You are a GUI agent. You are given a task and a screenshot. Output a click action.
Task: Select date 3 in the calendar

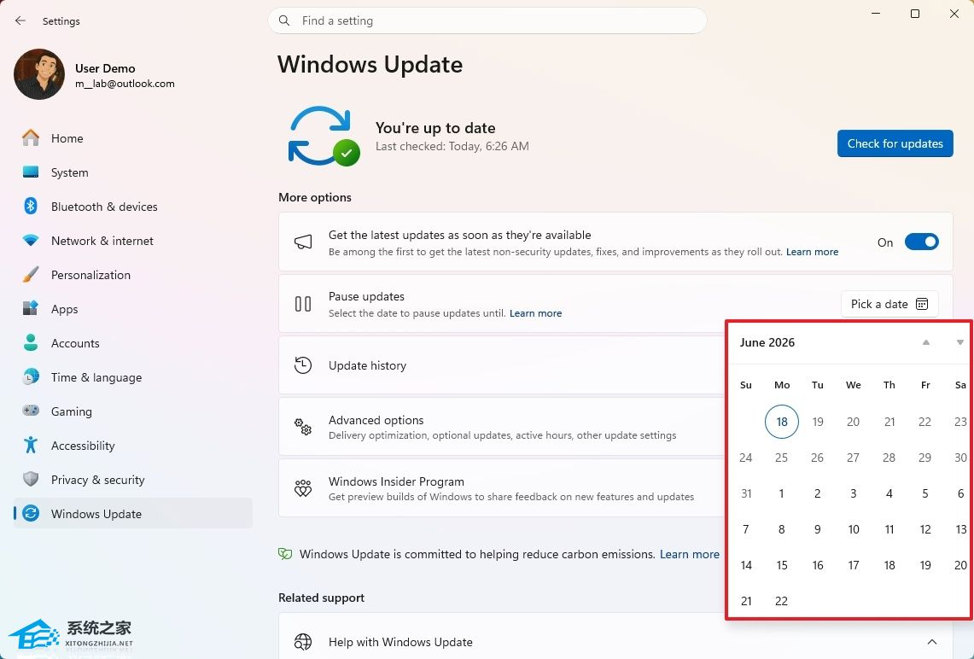tap(854, 493)
